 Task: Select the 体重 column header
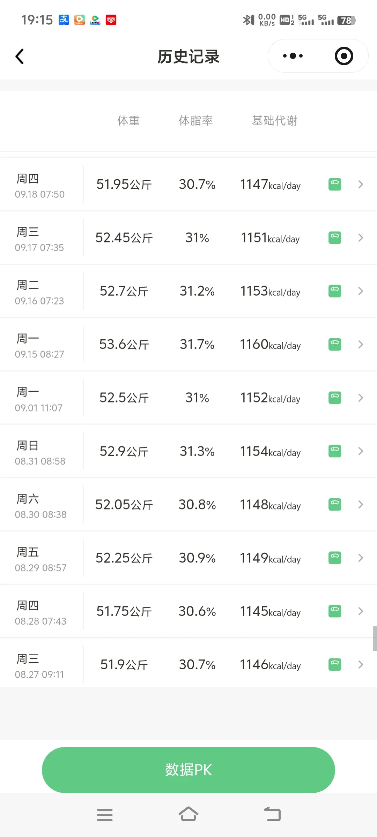128,121
